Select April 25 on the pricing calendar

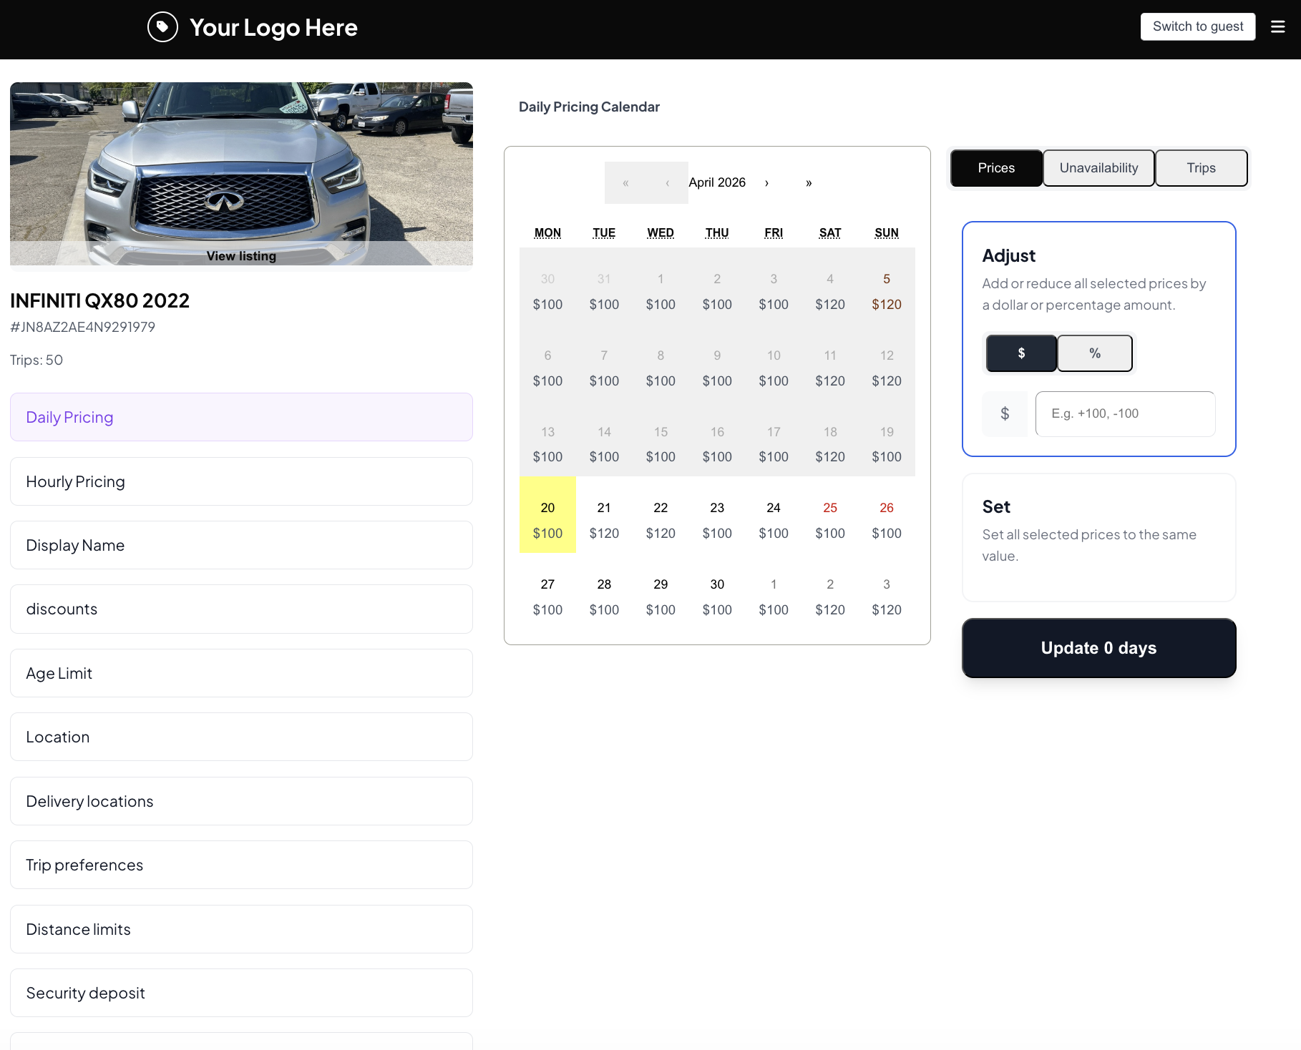click(829, 519)
